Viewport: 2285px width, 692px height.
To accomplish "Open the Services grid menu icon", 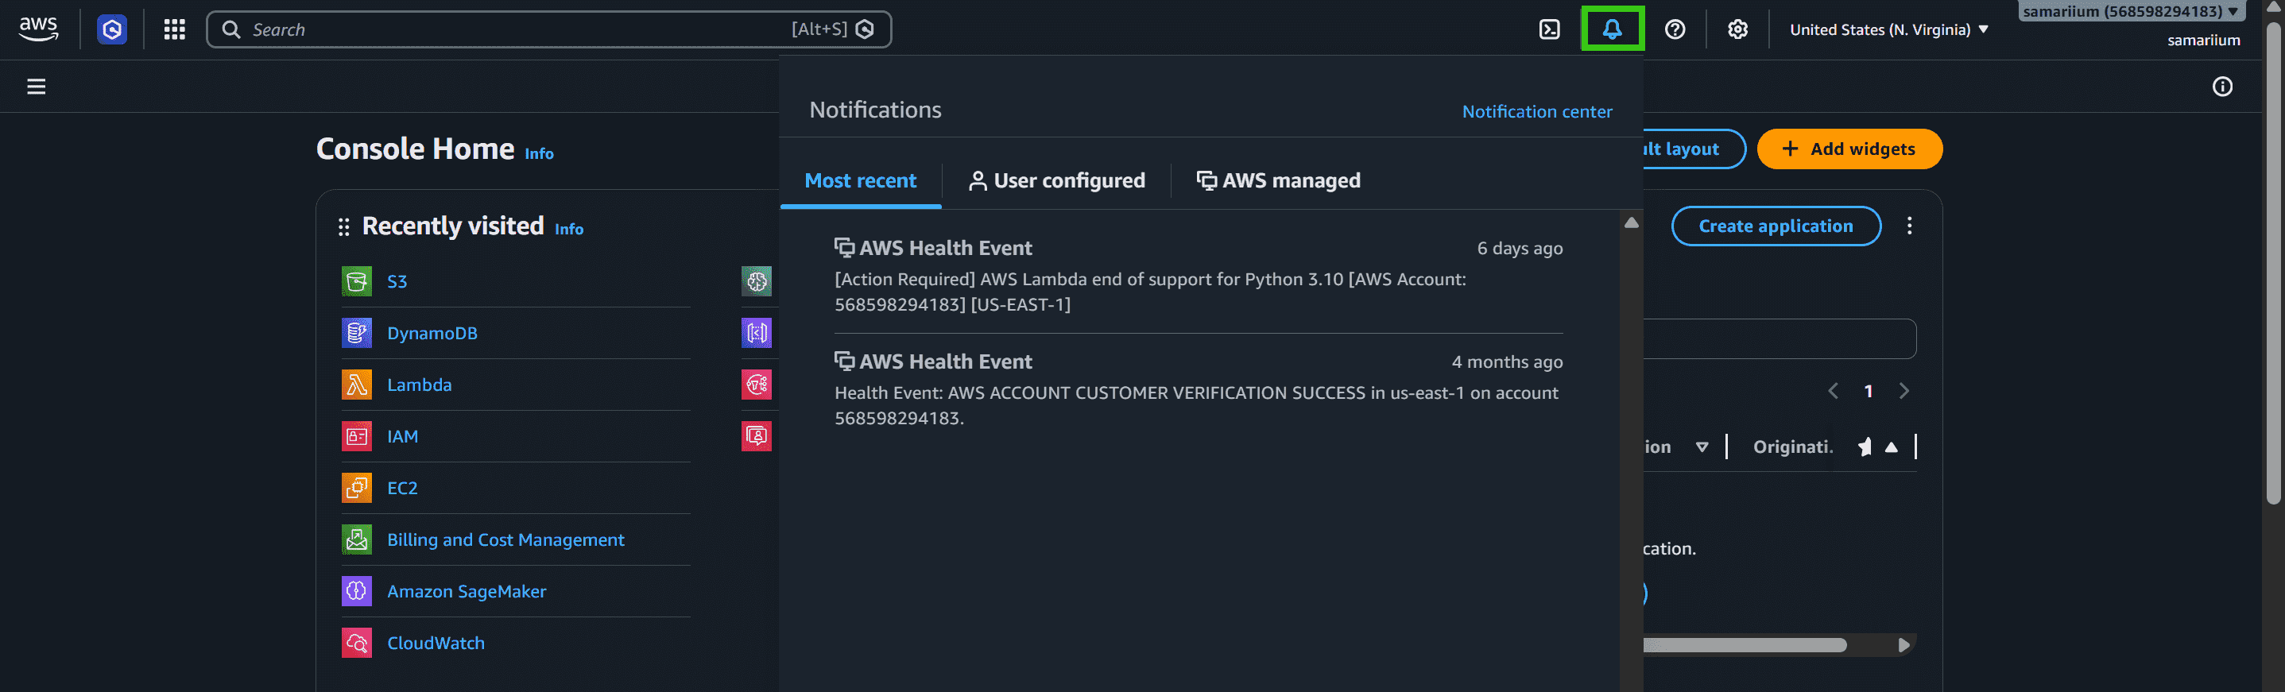I will [x=175, y=29].
